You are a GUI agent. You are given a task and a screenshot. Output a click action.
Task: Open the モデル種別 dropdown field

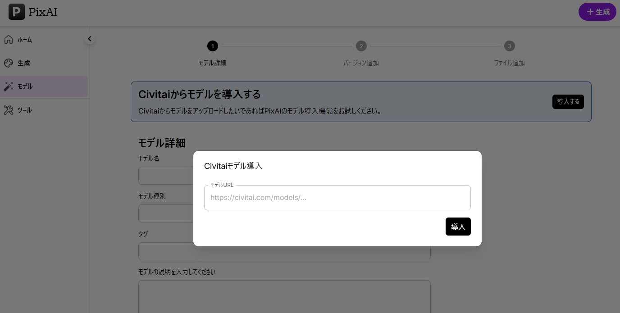click(x=166, y=213)
